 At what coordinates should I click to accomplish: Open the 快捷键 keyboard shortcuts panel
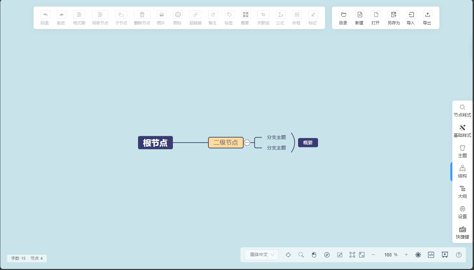[462, 232]
